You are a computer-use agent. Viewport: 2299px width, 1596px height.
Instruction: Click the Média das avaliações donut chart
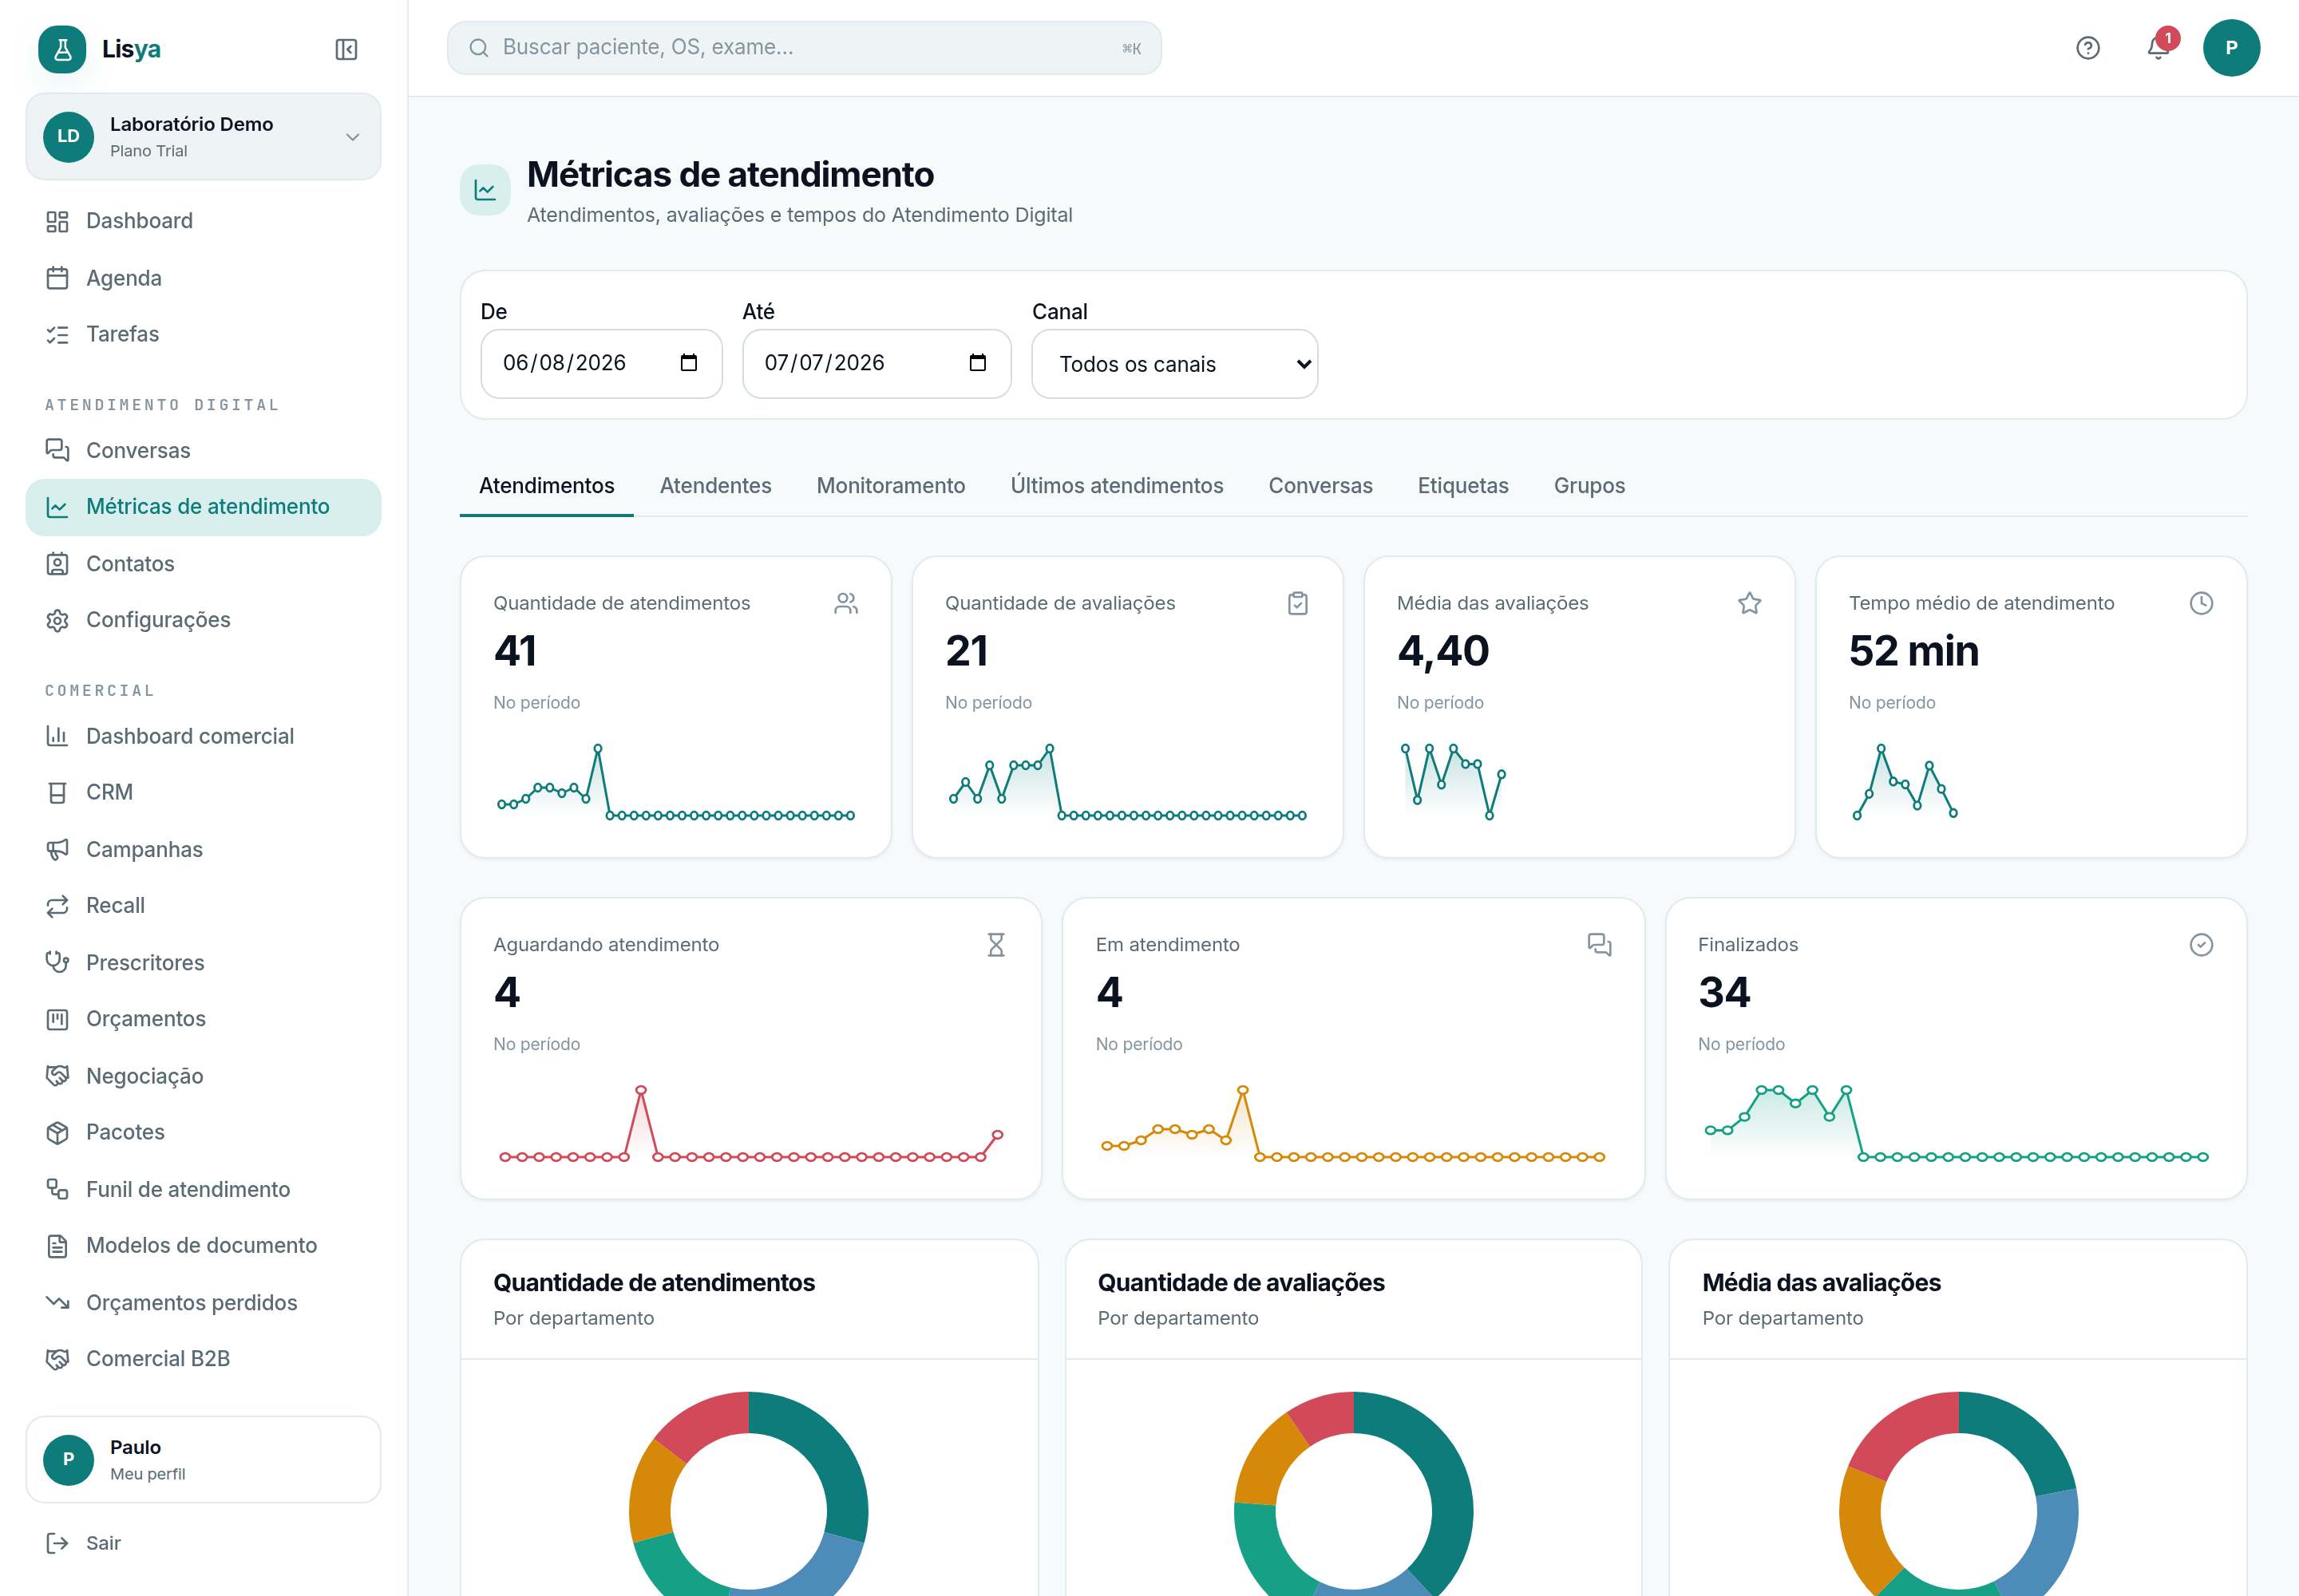pos(1958,1495)
